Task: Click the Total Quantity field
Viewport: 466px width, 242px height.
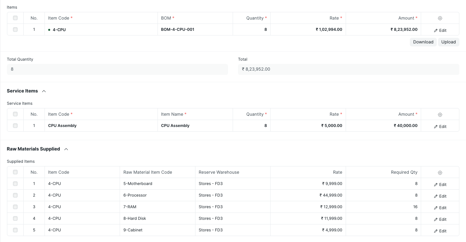Action: point(117,69)
